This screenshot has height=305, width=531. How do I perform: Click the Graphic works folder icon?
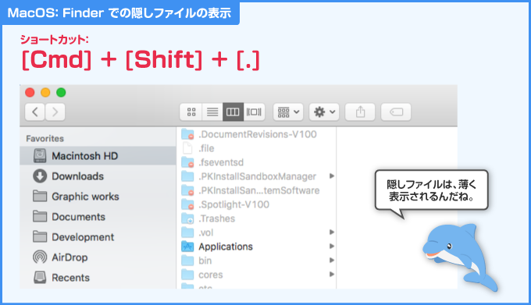pos(40,196)
